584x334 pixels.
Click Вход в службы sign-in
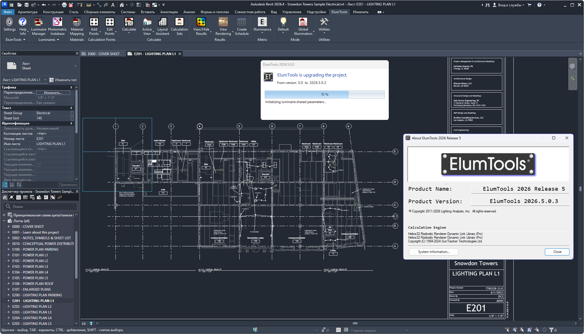[x=509, y=5]
